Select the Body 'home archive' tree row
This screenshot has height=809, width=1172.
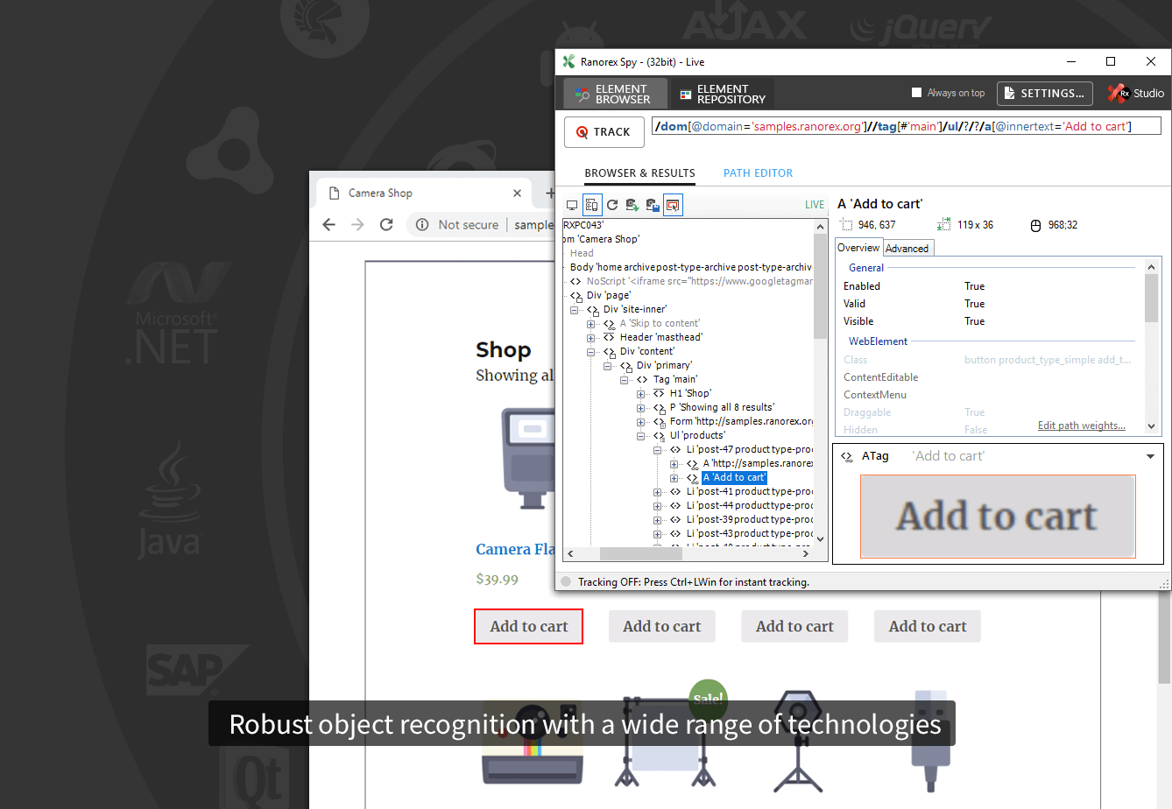pyautogui.click(x=691, y=267)
